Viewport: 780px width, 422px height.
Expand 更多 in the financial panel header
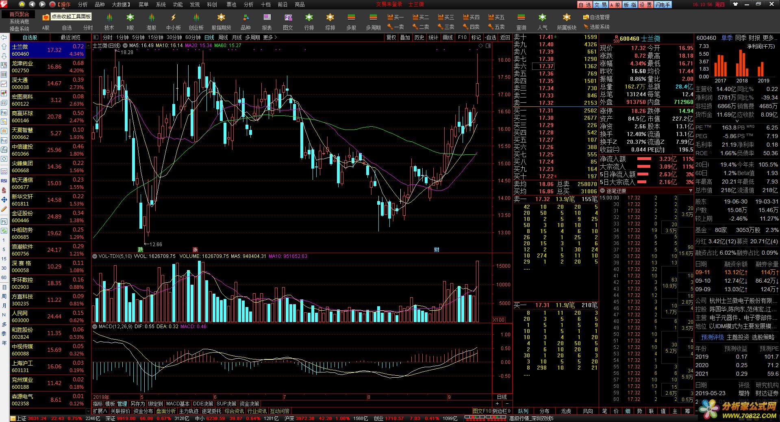pos(770,38)
